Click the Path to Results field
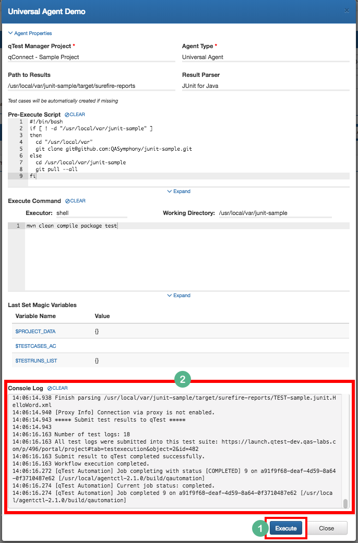358x543 pixels. point(91,86)
